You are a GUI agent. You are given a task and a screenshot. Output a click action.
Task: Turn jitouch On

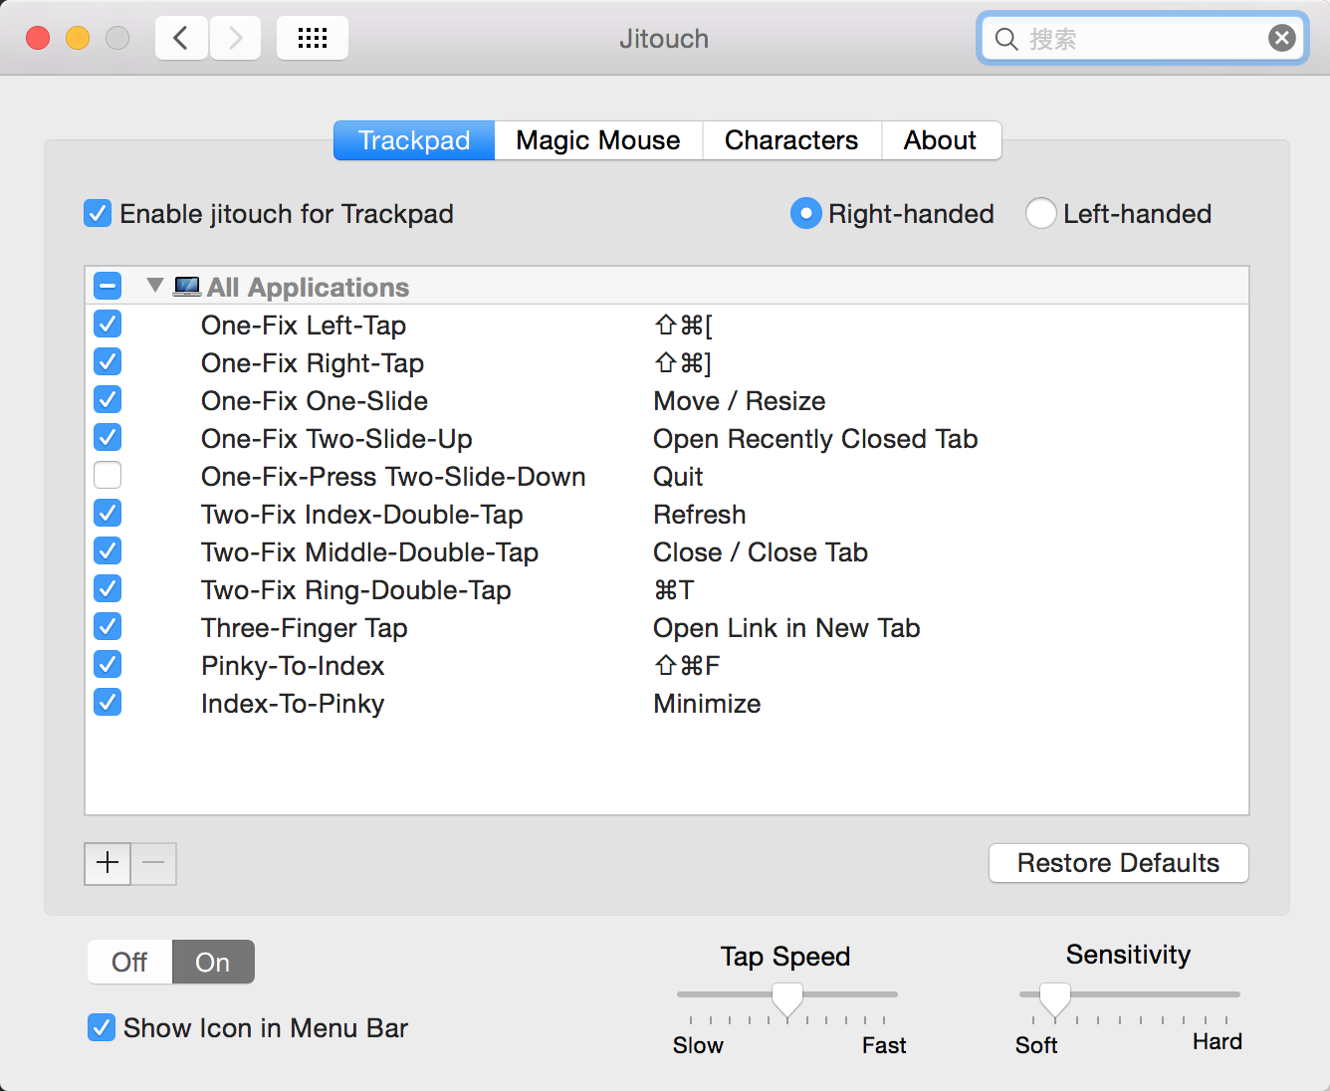pyautogui.click(x=213, y=963)
